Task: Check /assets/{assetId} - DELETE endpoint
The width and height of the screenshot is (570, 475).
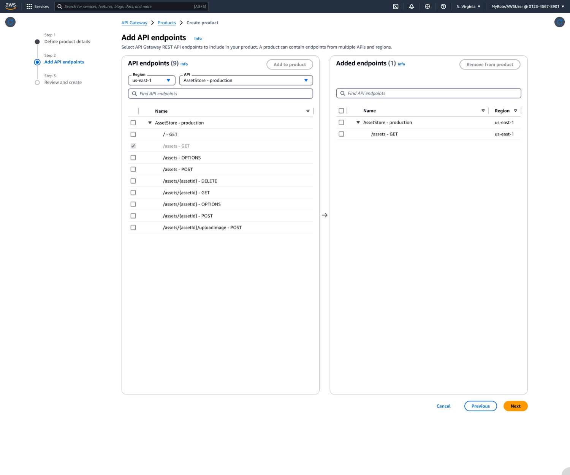Action: (133, 181)
